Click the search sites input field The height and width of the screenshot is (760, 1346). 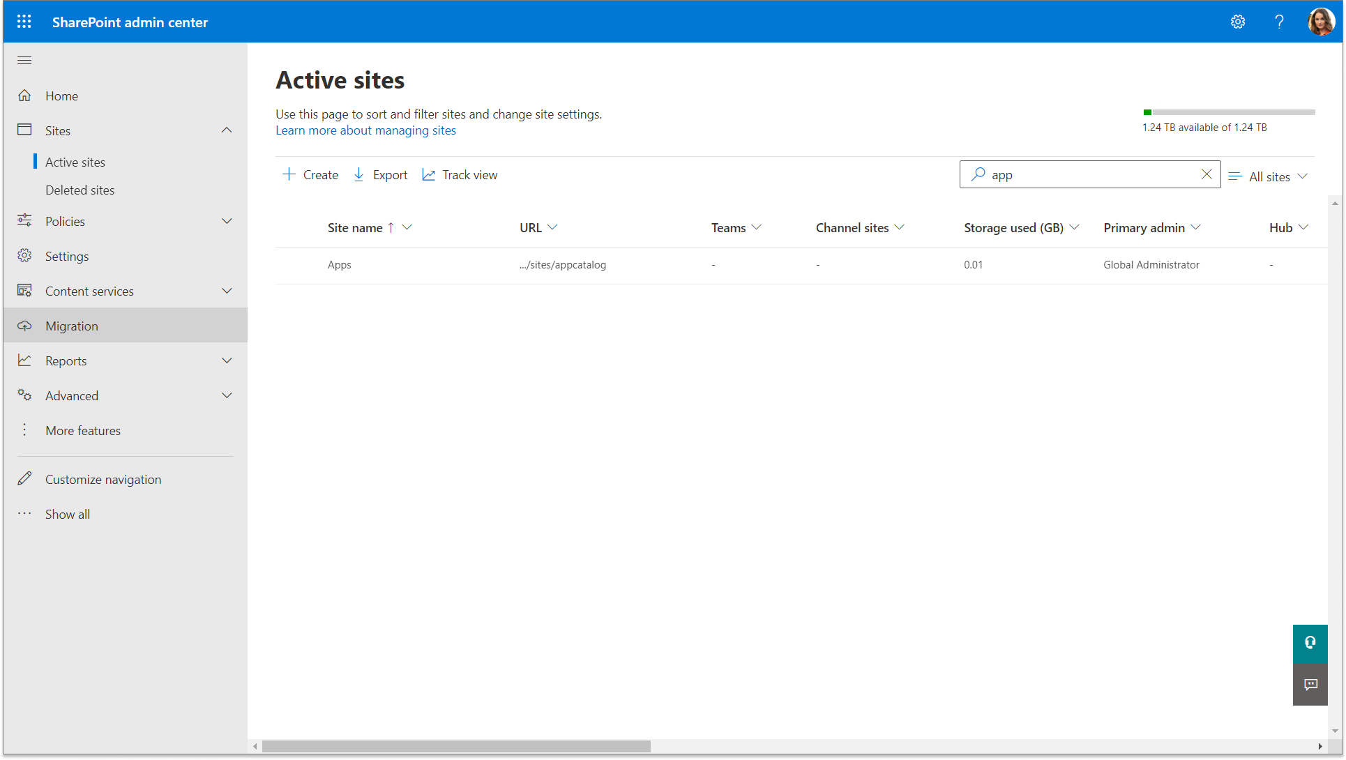click(1088, 175)
